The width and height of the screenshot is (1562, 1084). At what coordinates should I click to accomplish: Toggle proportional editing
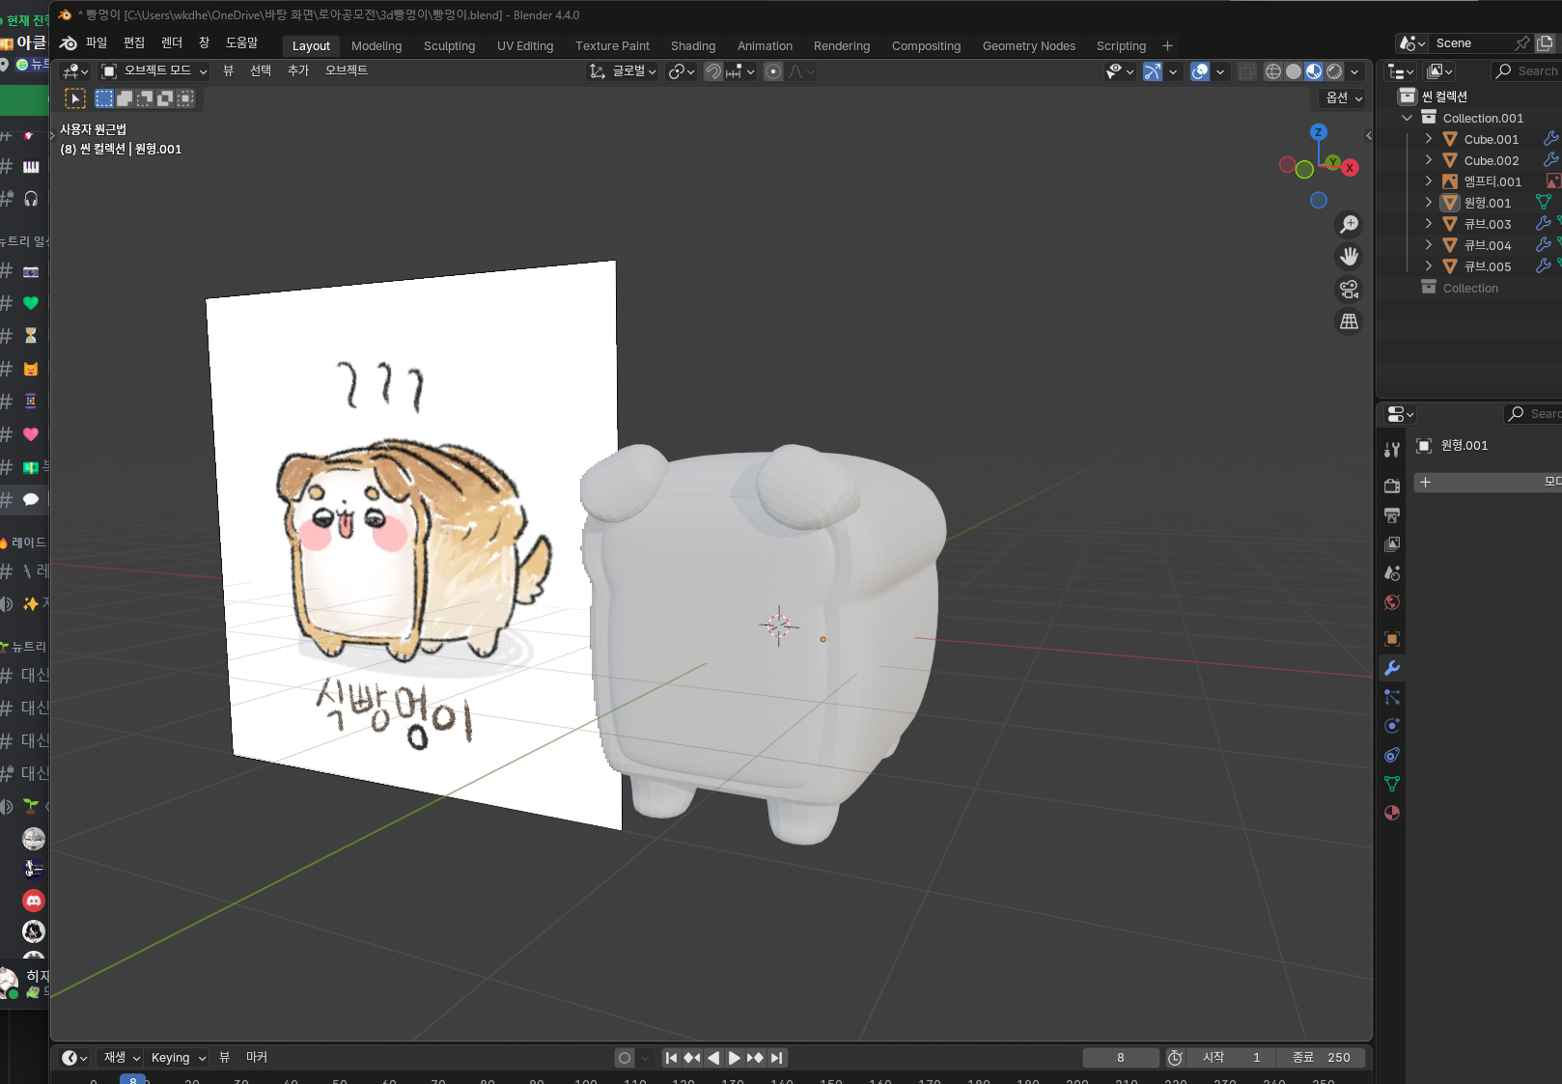click(x=773, y=71)
